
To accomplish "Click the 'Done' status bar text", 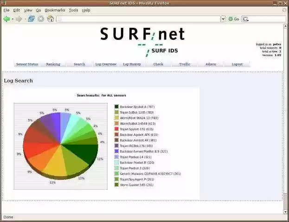I will [8, 217].
